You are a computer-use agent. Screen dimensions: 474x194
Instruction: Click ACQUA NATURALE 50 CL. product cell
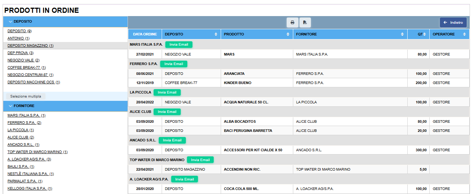[257, 102]
